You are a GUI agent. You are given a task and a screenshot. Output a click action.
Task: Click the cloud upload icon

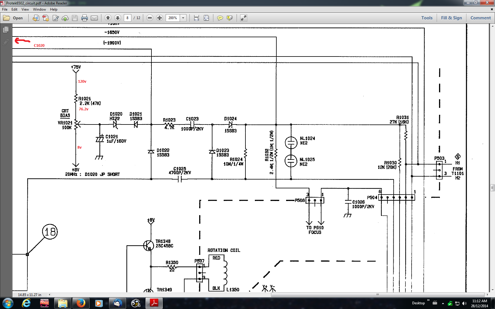click(x=65, y=18)
